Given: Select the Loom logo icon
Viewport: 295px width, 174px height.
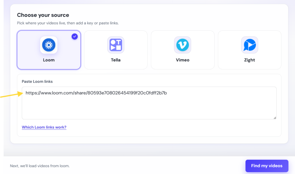Looking at the screenshot, I should pos(49,45).
